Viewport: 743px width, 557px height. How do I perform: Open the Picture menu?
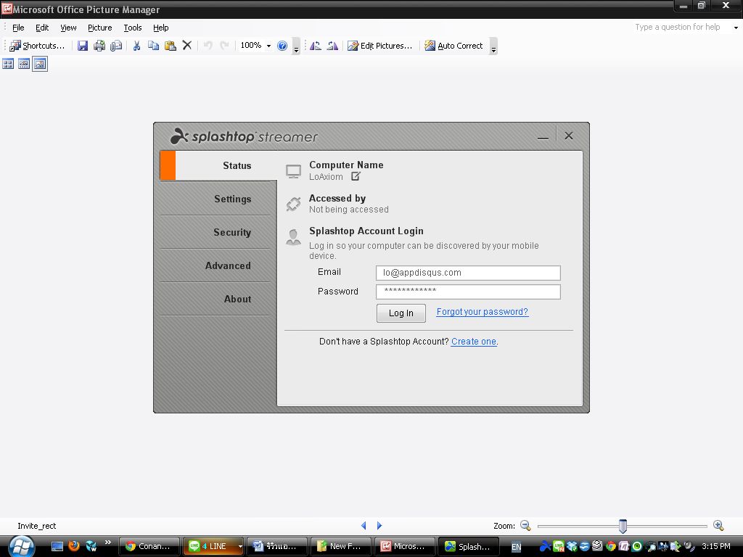(100, 28)
